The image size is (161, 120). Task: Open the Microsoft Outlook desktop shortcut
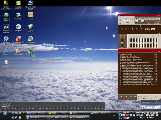pyautogui.click(x=18, y=5)
